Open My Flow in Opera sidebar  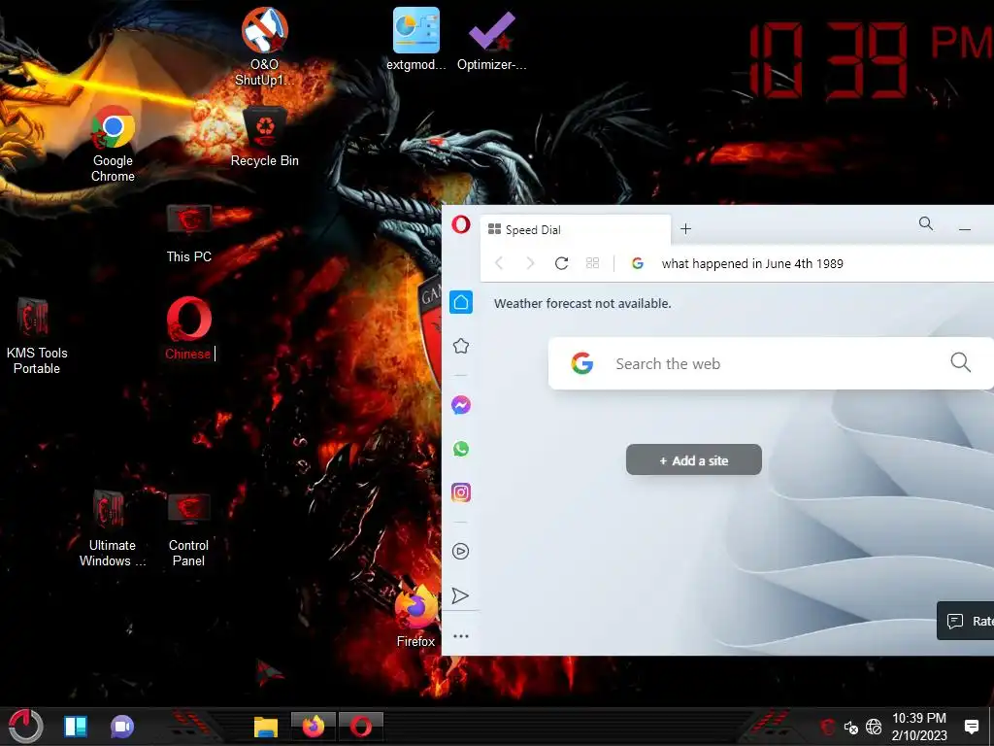460,595
